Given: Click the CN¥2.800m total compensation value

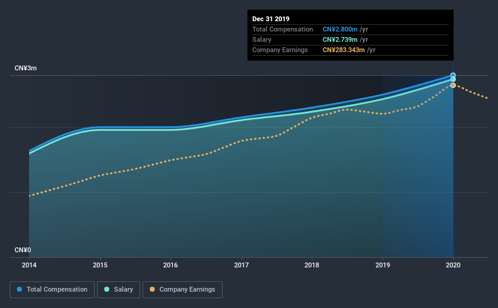Looking at the screenshot, I should tap(340, 29).
